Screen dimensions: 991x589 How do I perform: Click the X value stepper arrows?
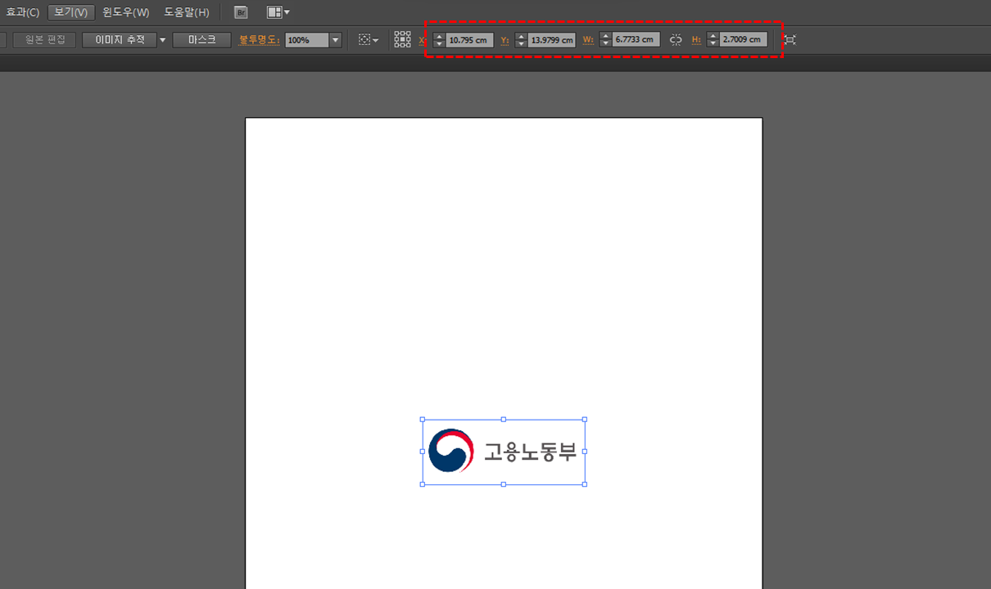(x=439, y=39)
